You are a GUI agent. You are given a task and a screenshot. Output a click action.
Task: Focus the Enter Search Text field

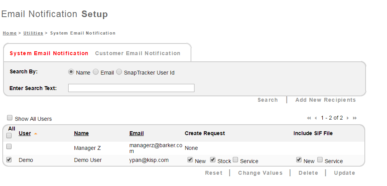[131, 88]
